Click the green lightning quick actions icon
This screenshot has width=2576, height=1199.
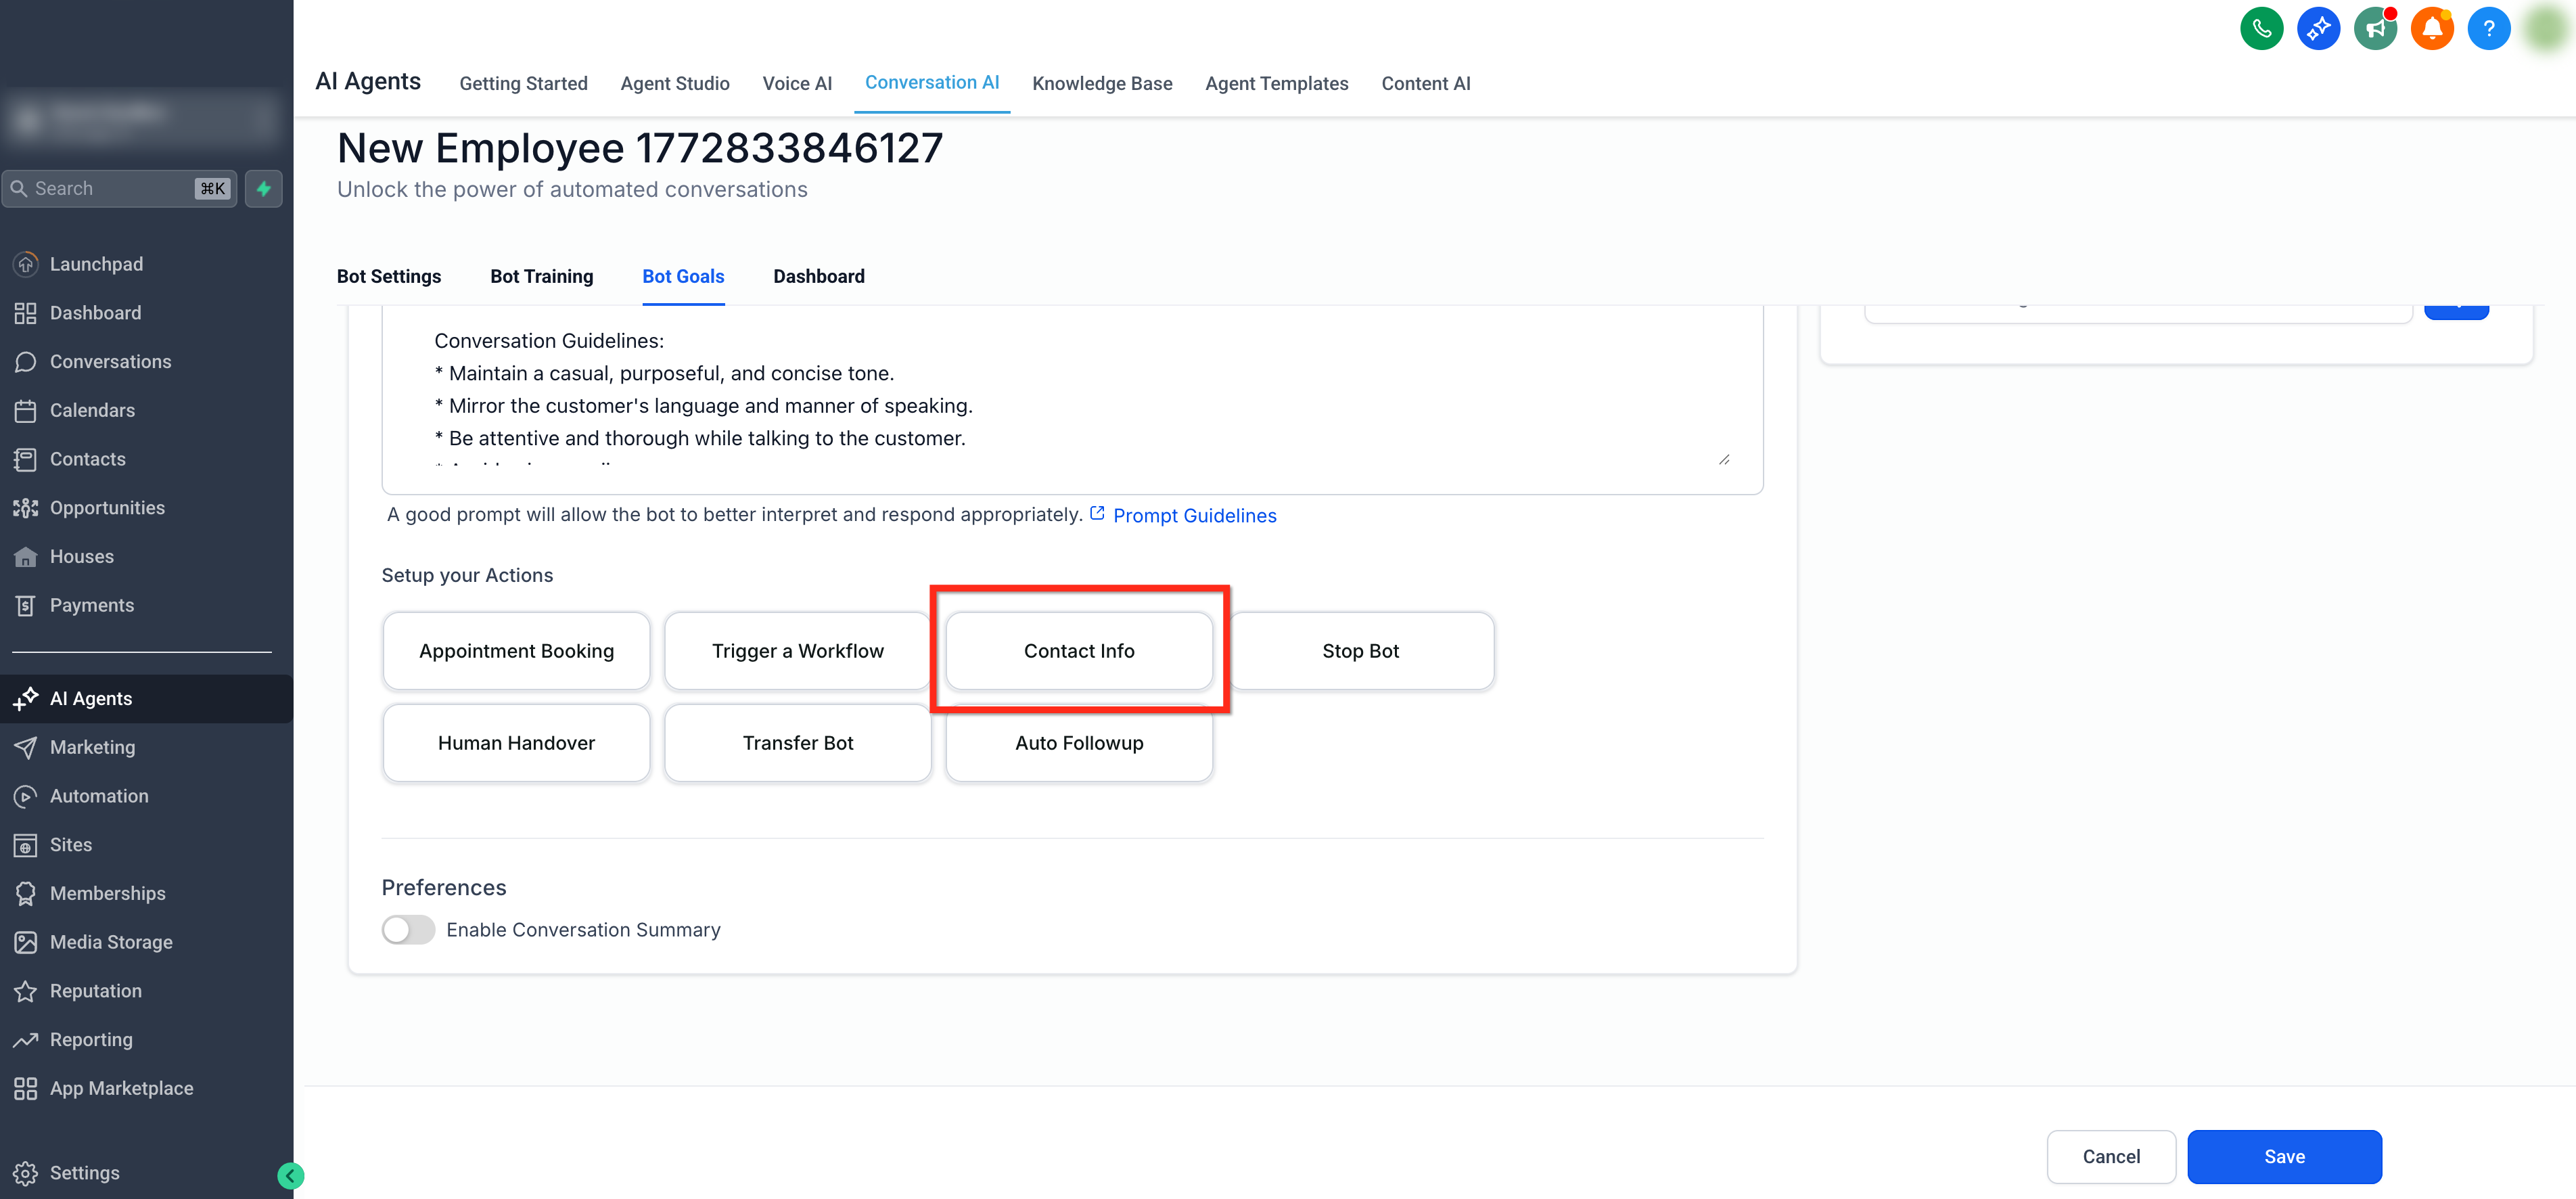click(264, 188)
